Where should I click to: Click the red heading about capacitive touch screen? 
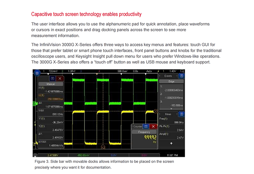[86, 14]
